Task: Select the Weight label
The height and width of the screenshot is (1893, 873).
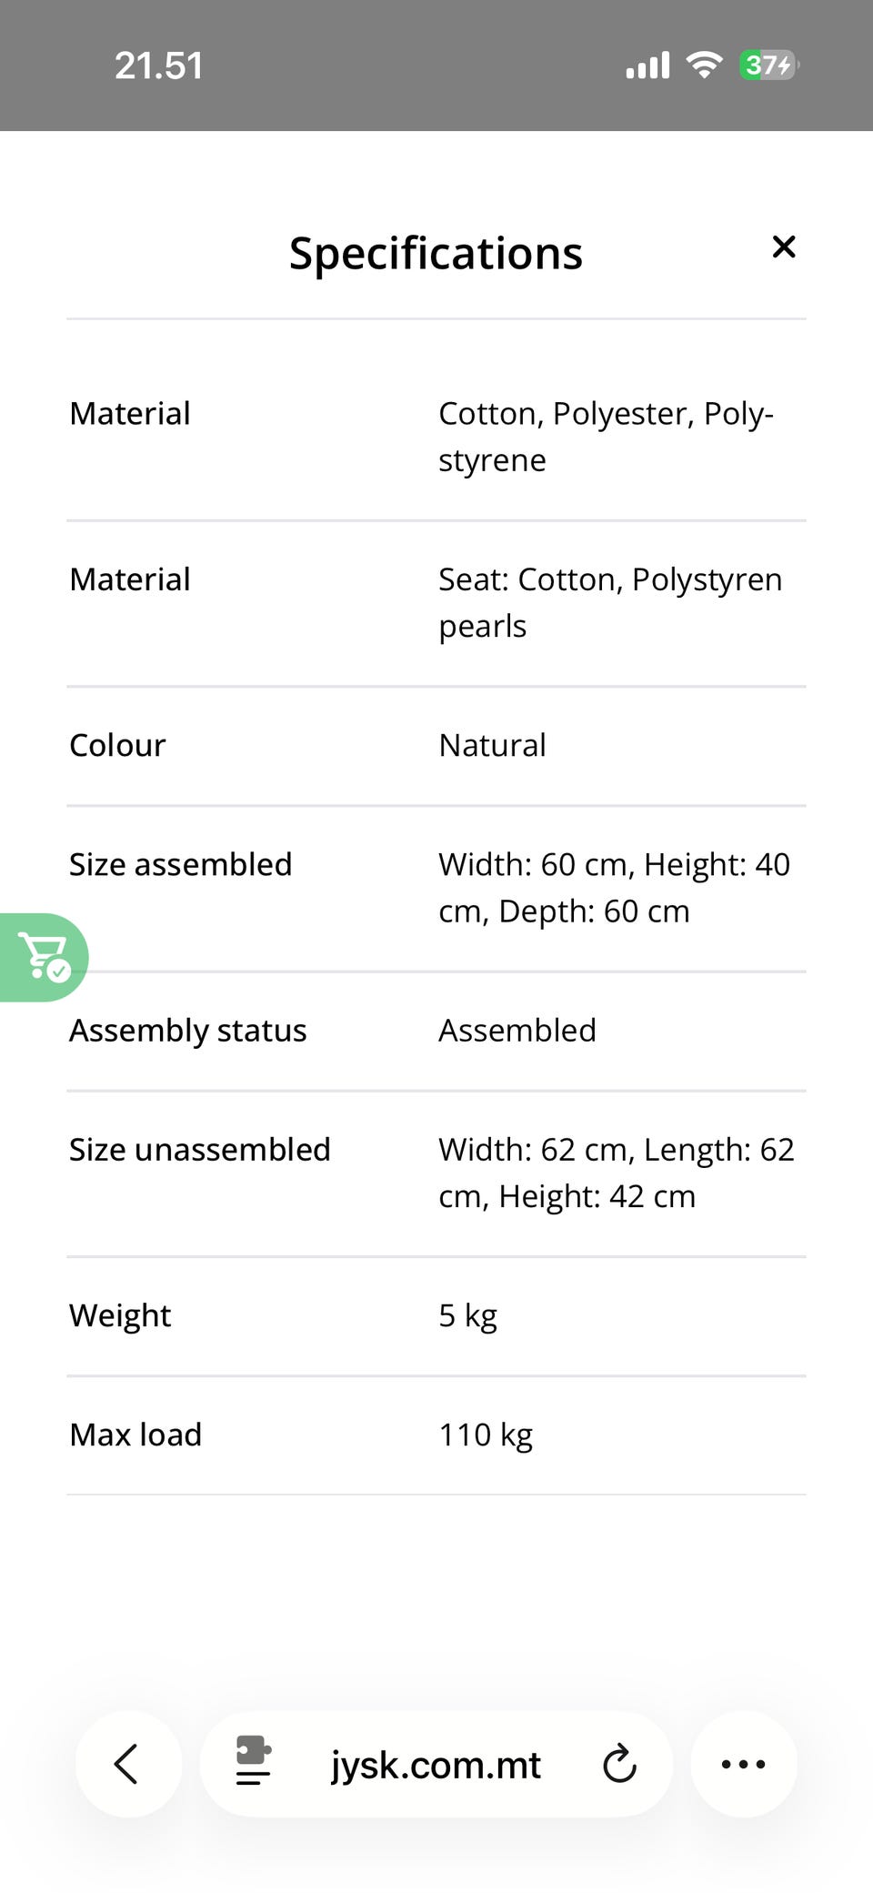Action: 120,1315
